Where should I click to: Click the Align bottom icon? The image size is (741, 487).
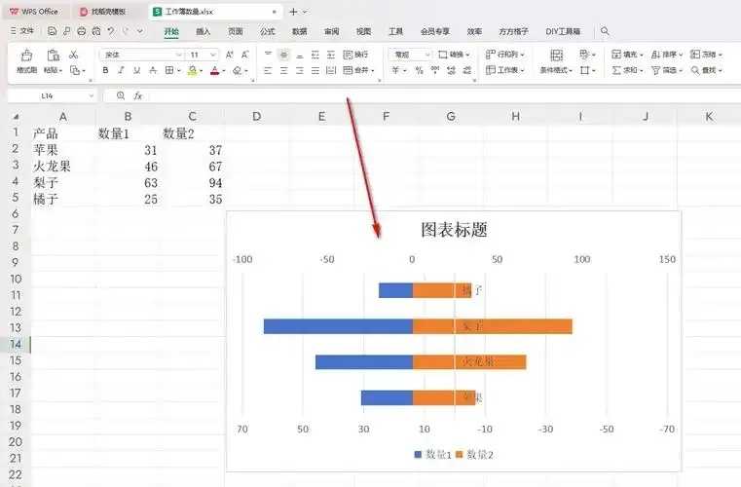(x=300, y=55)
